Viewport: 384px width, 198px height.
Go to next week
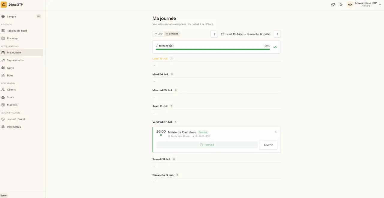click(x=277, y=34)
